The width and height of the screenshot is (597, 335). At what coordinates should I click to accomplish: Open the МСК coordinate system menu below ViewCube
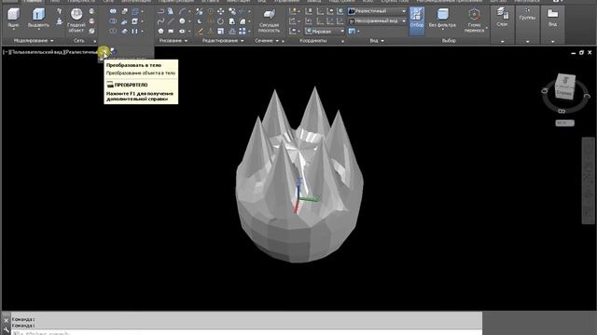tap(564, 123)
